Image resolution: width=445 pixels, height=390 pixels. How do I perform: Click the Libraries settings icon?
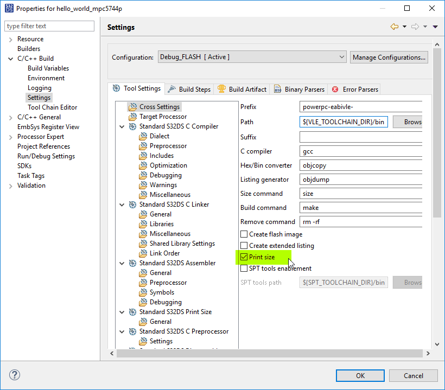[x=143, y=224]
